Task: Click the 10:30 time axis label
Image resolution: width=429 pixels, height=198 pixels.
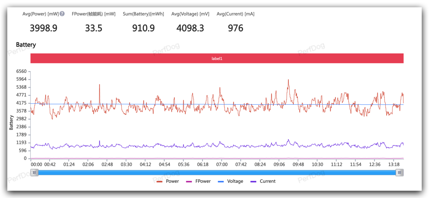Action: [317, 164]
